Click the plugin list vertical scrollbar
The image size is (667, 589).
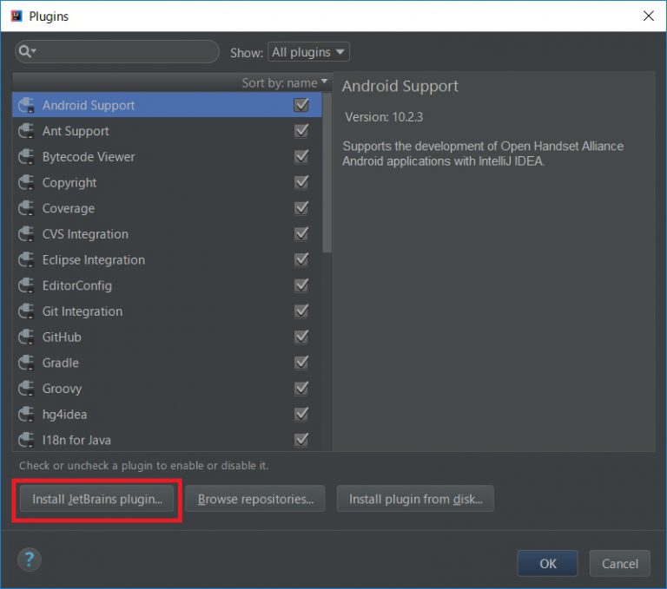point(327,173)
